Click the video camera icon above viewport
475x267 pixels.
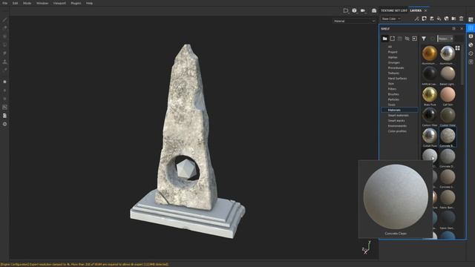pos(363,10)
